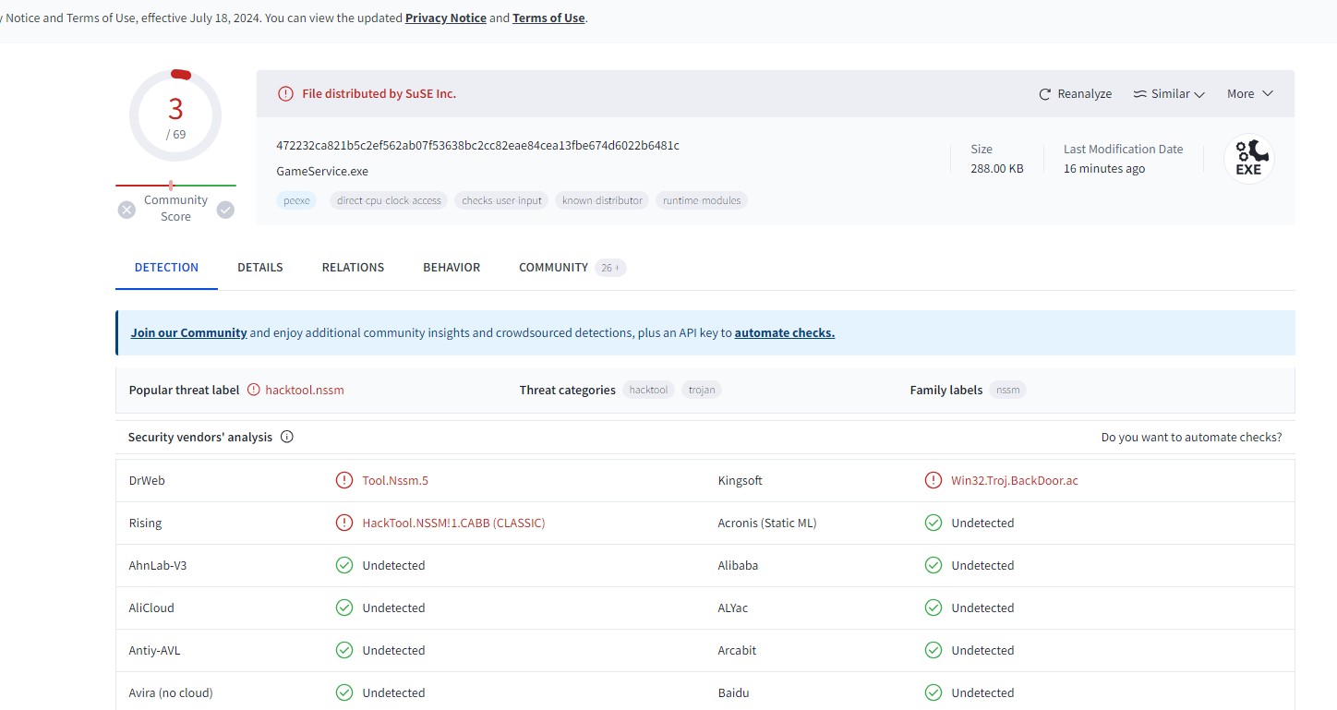The image size is (1337, 710).
Task: Click the red alert icon for Tool.Nssm.5
Action: pos(344,480)
